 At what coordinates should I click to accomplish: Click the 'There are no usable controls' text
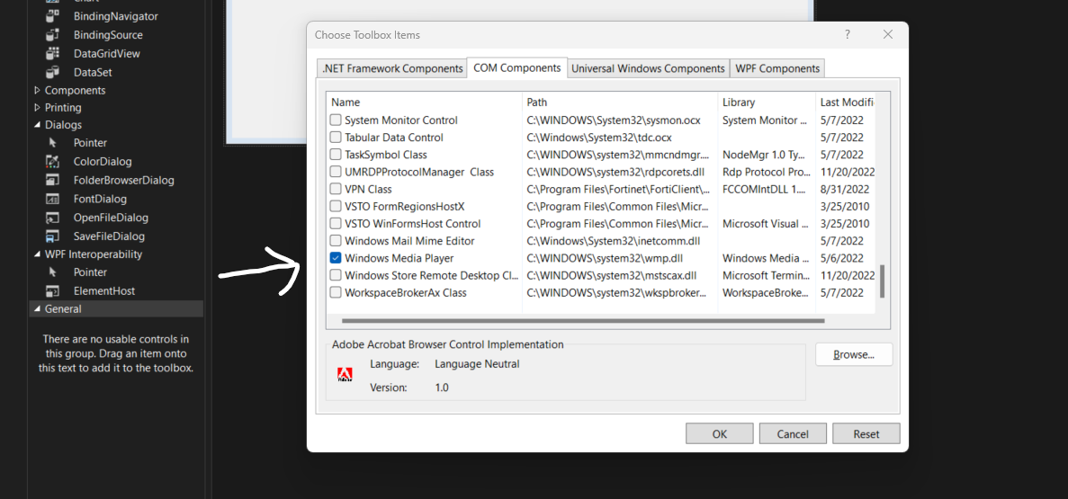[116, 353]
